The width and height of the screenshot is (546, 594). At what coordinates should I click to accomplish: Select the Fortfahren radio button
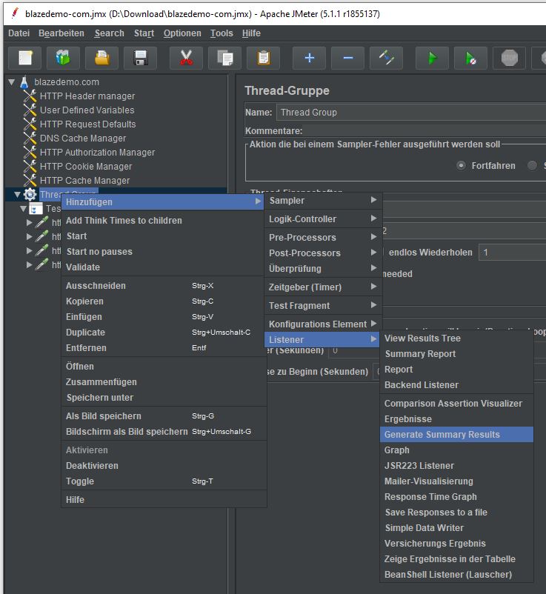pos(462,165)
